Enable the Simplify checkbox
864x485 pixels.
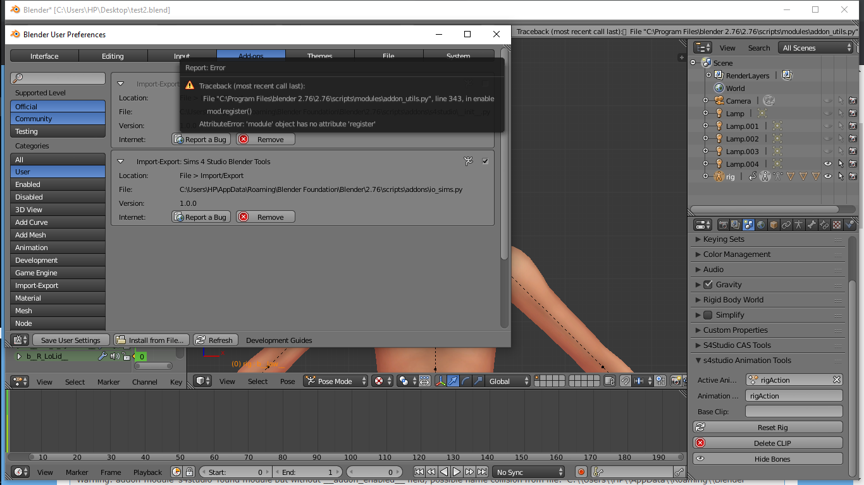(x=708, y=315)
